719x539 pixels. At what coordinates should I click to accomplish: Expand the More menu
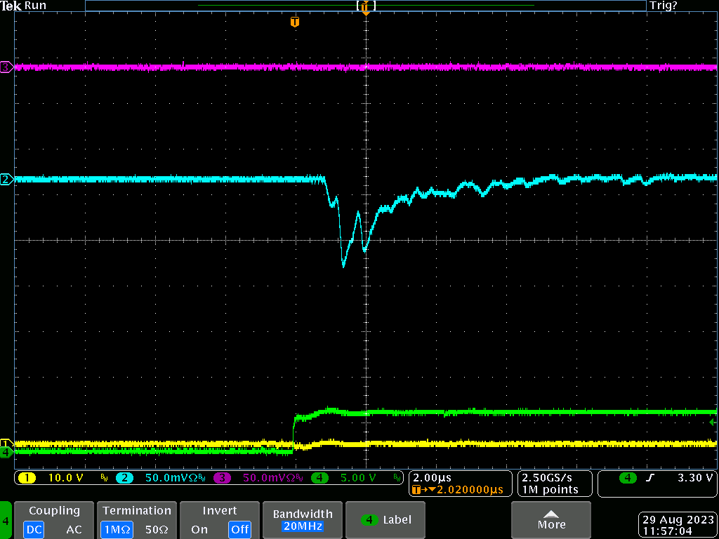tap(551, 520)
